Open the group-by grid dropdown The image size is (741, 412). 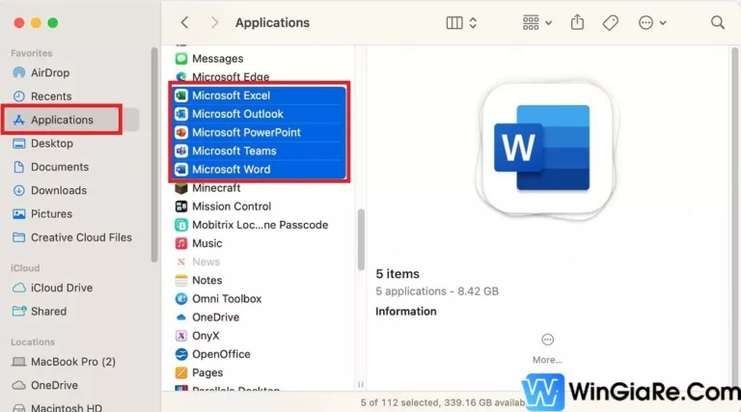tap(536, 22)
